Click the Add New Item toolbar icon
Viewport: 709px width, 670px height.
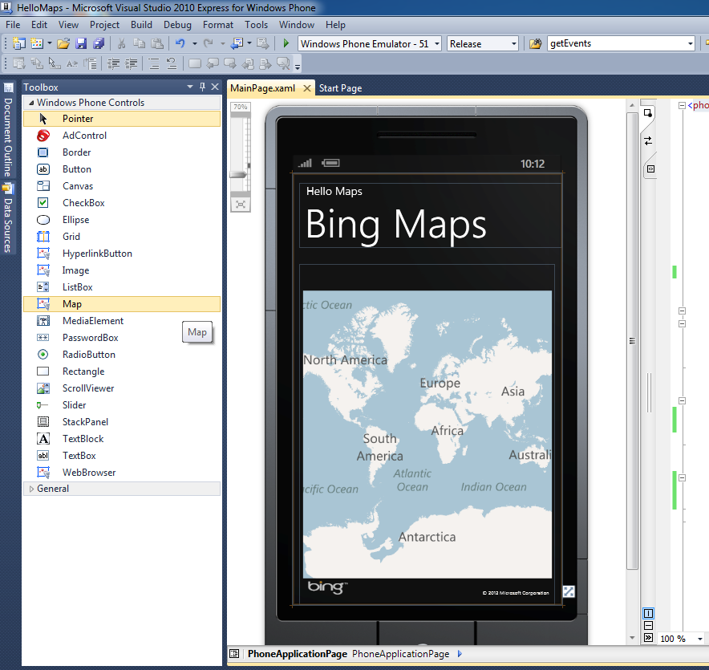click(x=37, y=43)
